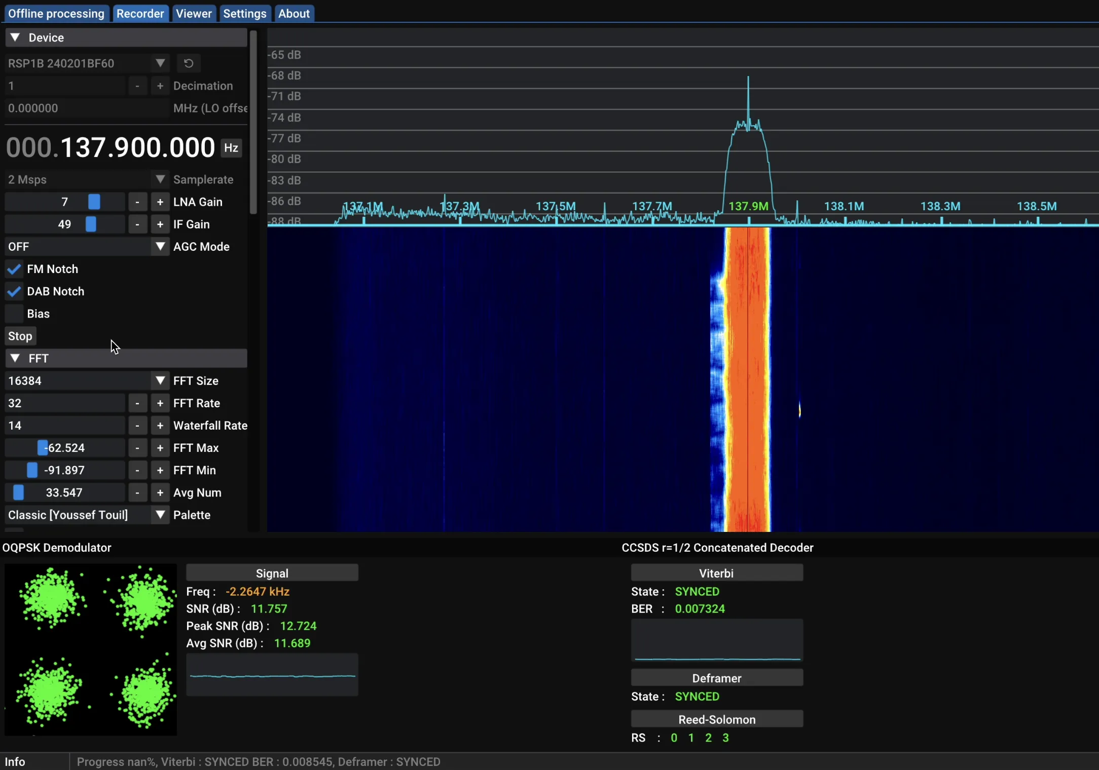Screen dimensions: 1099x770
Task: Open the Samplerate dropdown
Action: coord(160,179)
